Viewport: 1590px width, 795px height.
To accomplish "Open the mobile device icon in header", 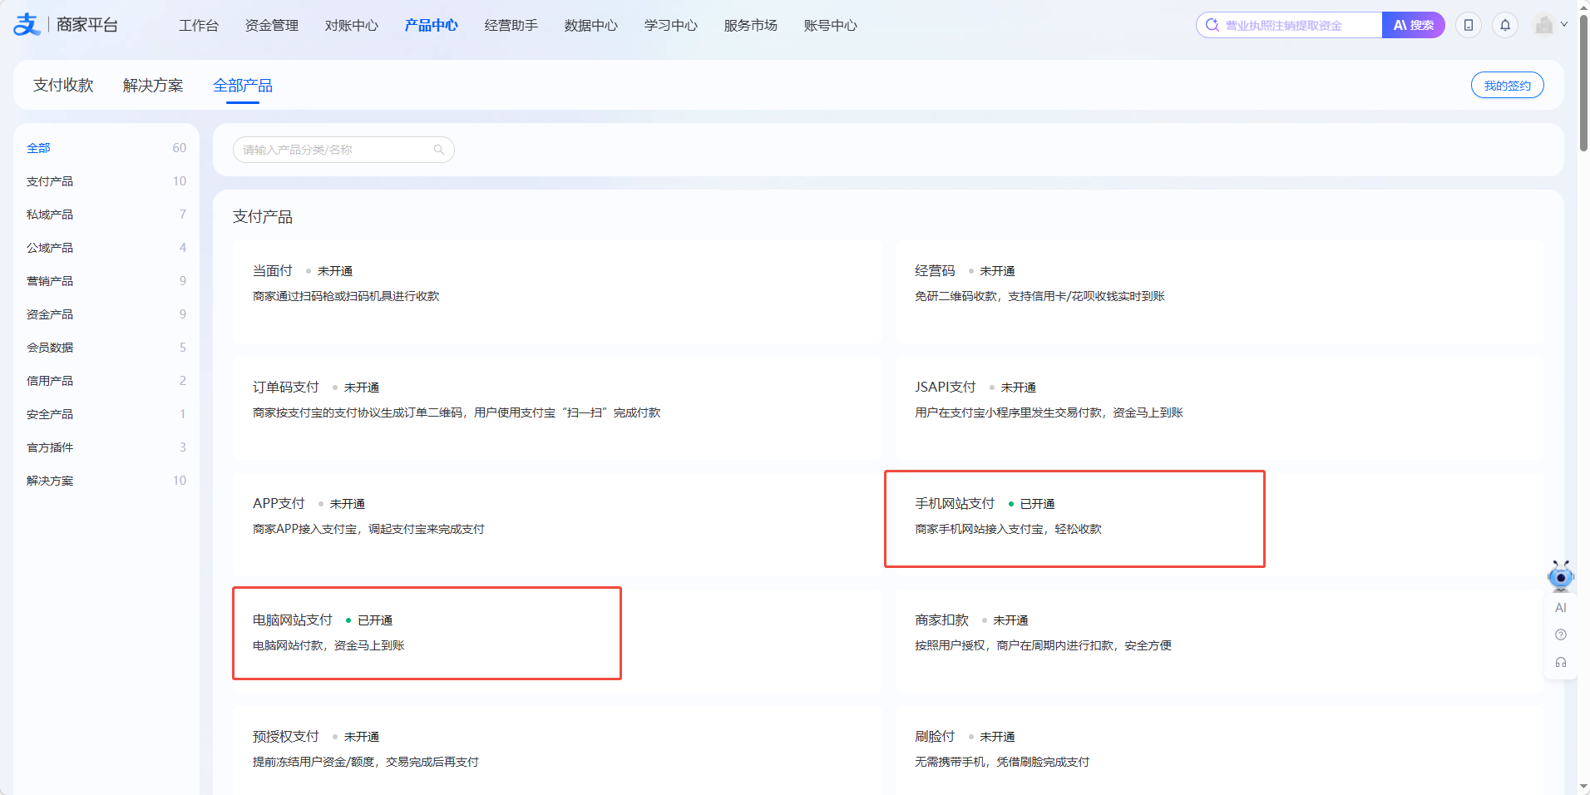I will coord(1469,25).
